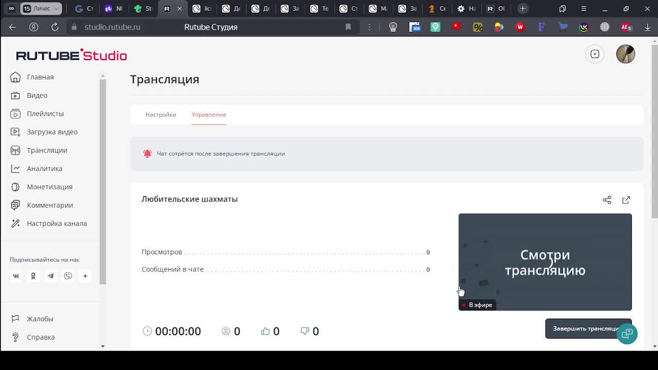The image size is (658, 370).
Task: Click the lightbulb extension icon
Action: [393, 27]
